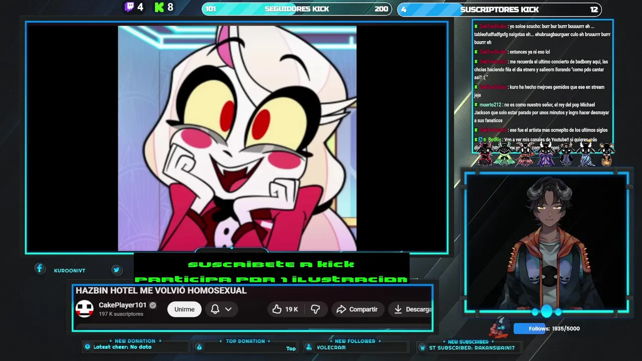Screen dimensions: 642x361
Task: Click the 'NEW DONATION' header label
Action: tap(135, 341)
